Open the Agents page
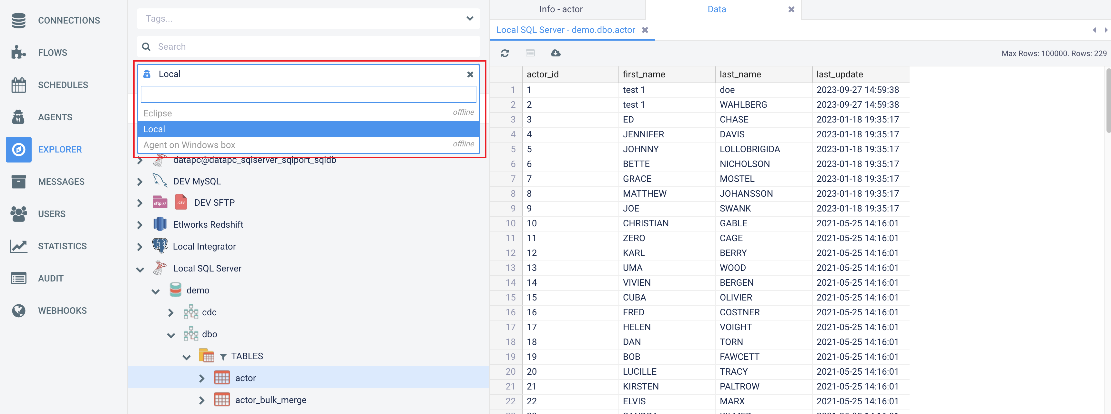The height and width of the screenshot is (414, 1111). [x=55, y=117]
